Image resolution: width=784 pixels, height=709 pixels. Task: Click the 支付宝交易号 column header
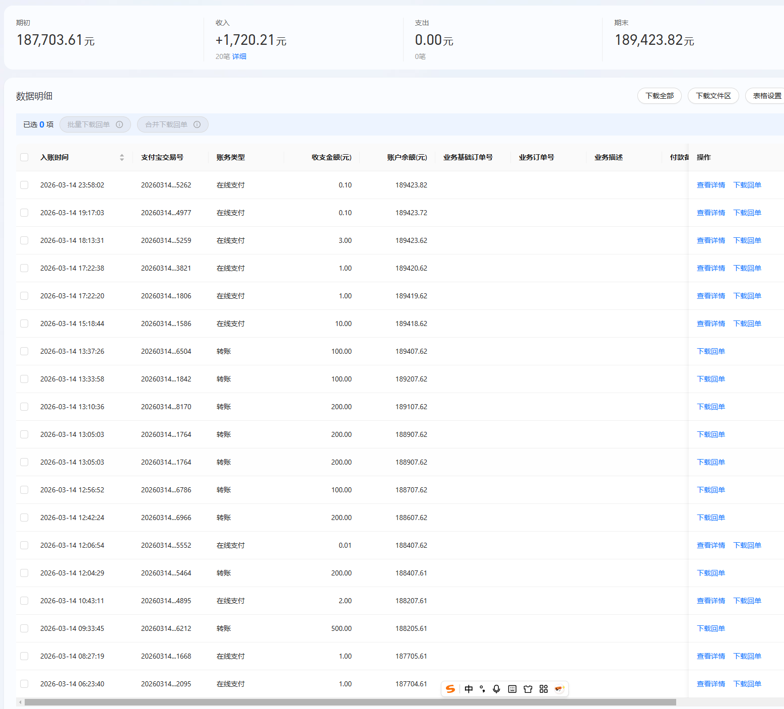point(162,157)
